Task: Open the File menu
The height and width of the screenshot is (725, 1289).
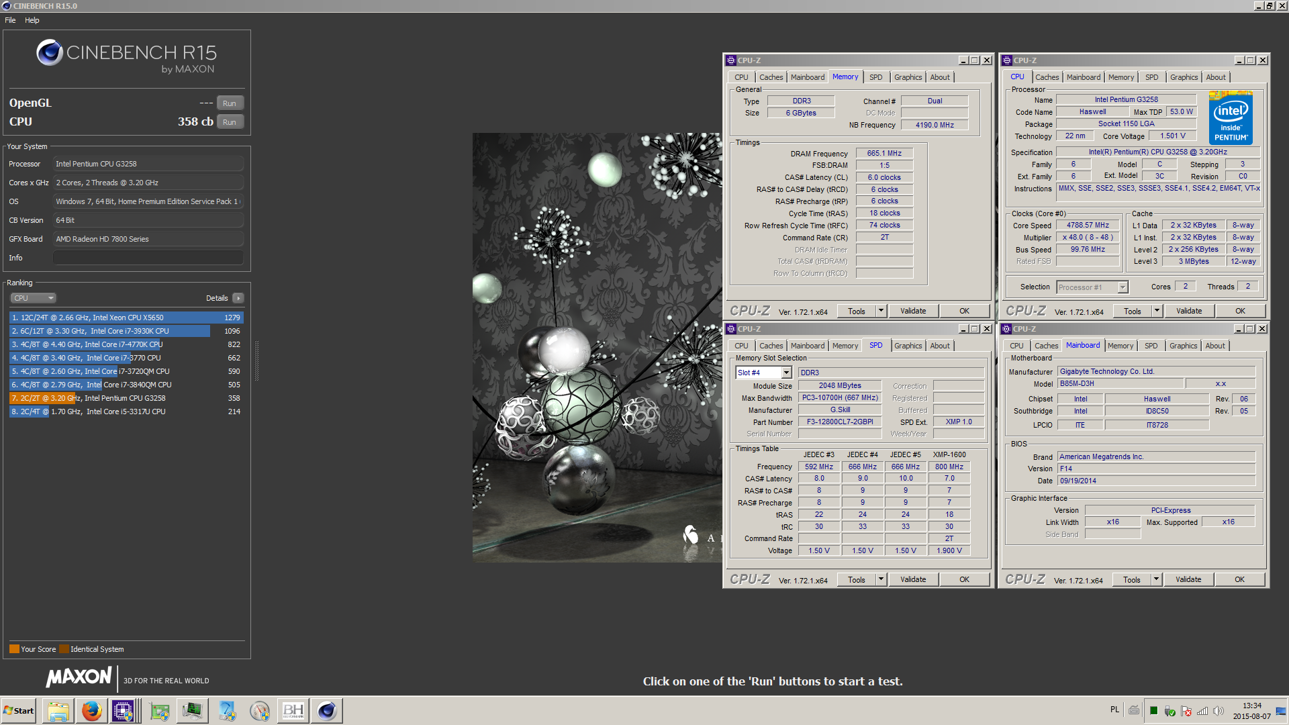Action: coord(10,20)
